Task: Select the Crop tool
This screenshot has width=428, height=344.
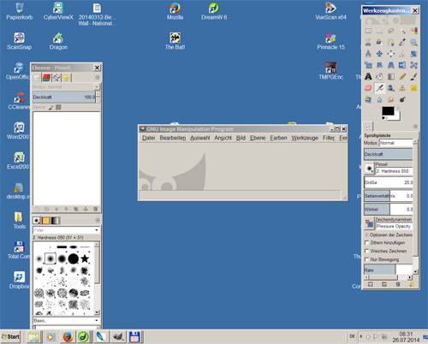Action: point(402,54)
